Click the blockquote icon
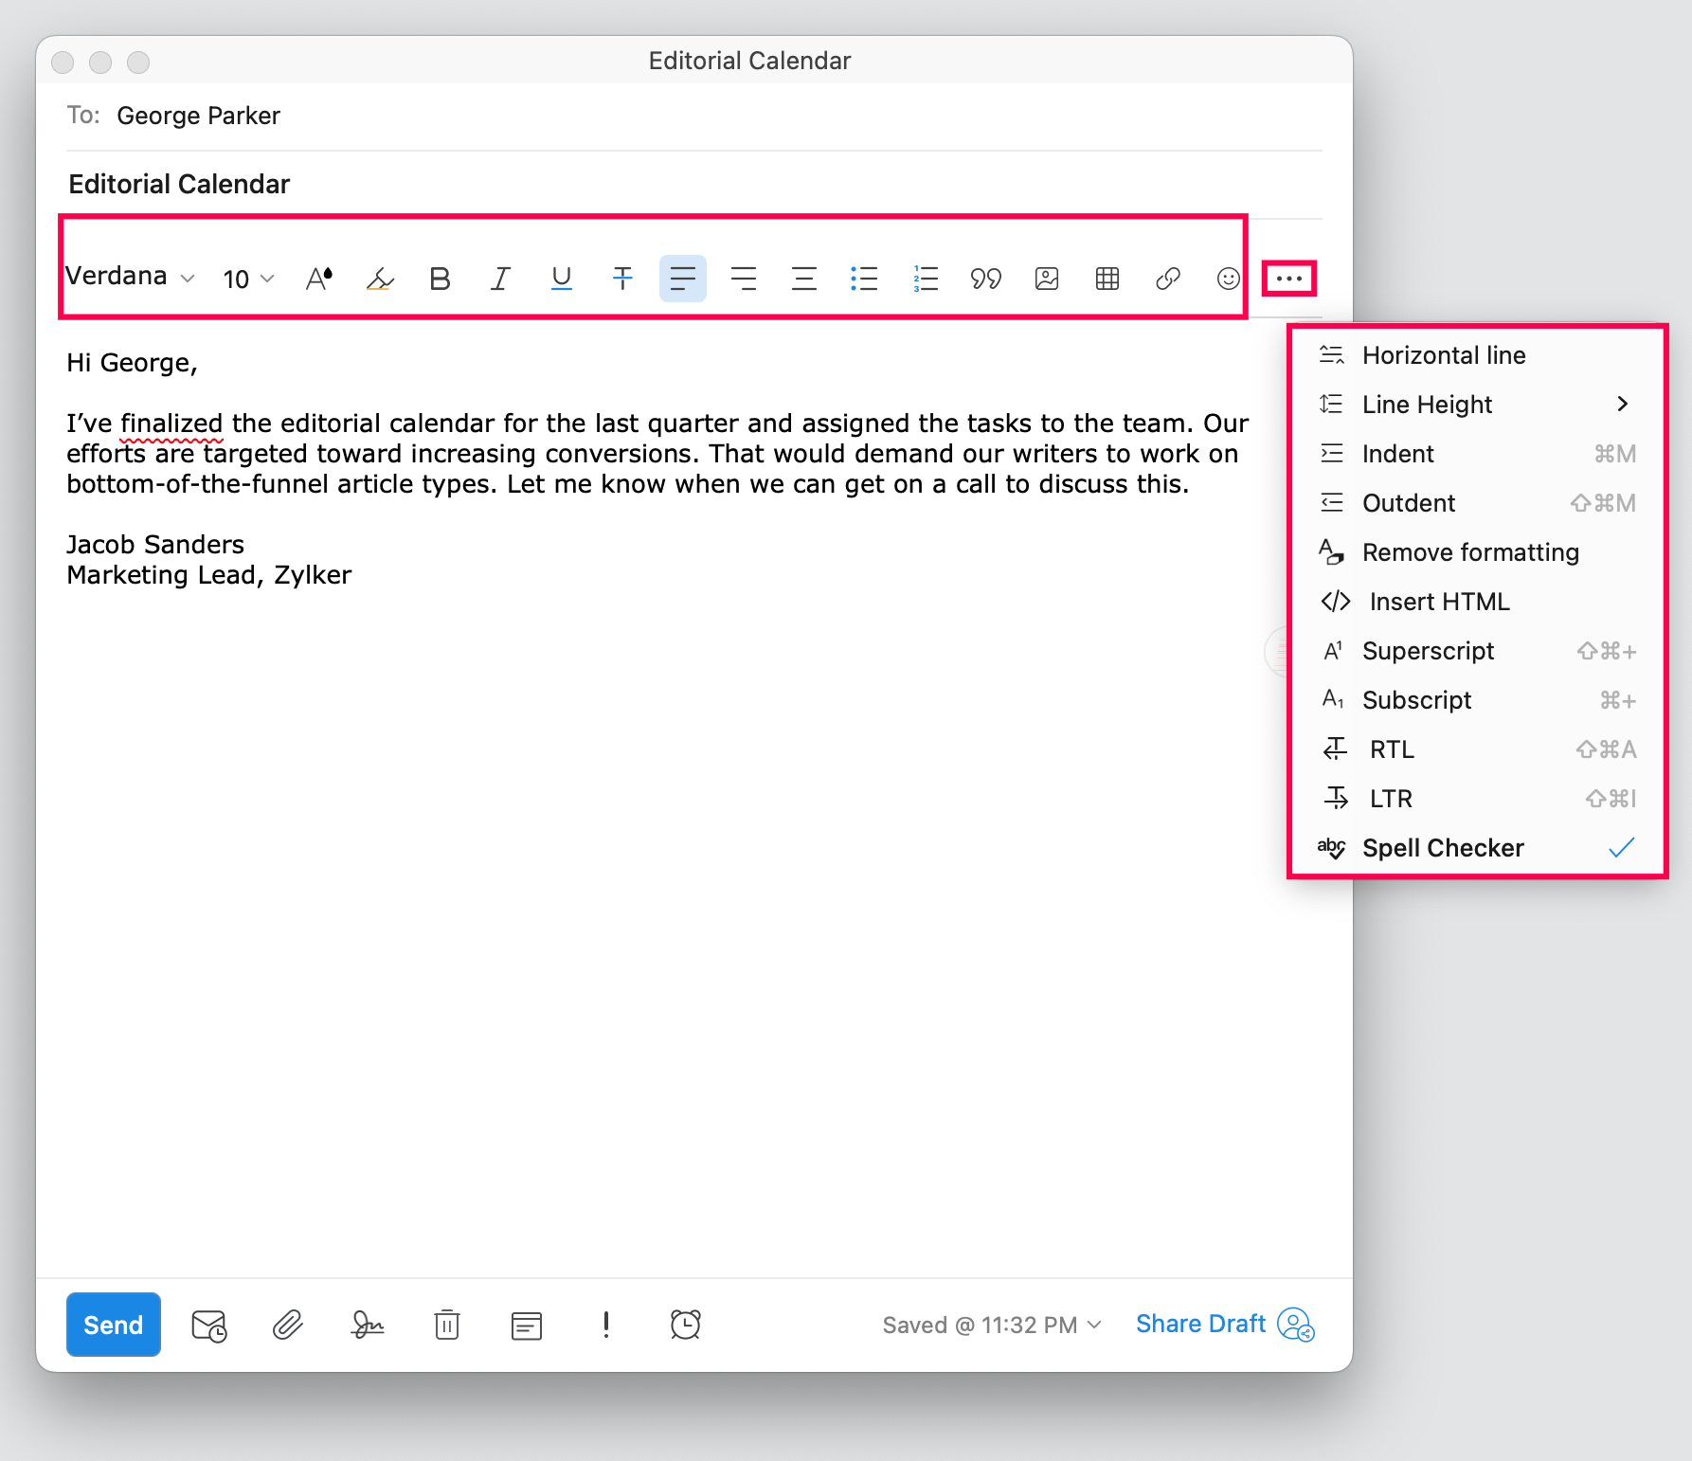This screenshot has height=1461, width=1692. pyautogui.click(x=985, y=279)
